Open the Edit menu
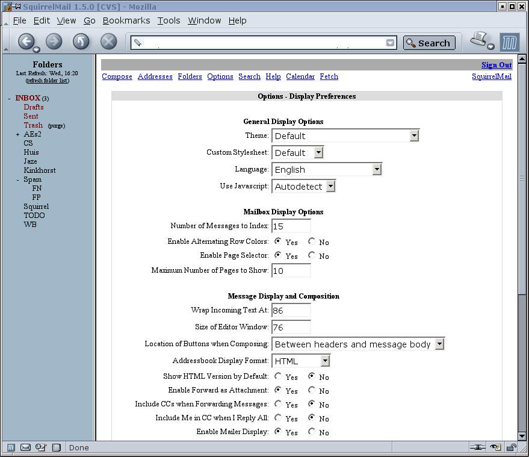The height and width of the screenshot is (457, 529). click(x=42, y=20)
